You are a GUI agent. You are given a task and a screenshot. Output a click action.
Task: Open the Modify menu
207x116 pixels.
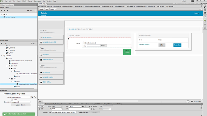click(x=24, y=1)
